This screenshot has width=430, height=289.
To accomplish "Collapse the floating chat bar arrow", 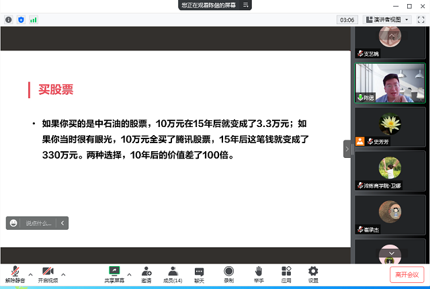I will tap(62, 223).
